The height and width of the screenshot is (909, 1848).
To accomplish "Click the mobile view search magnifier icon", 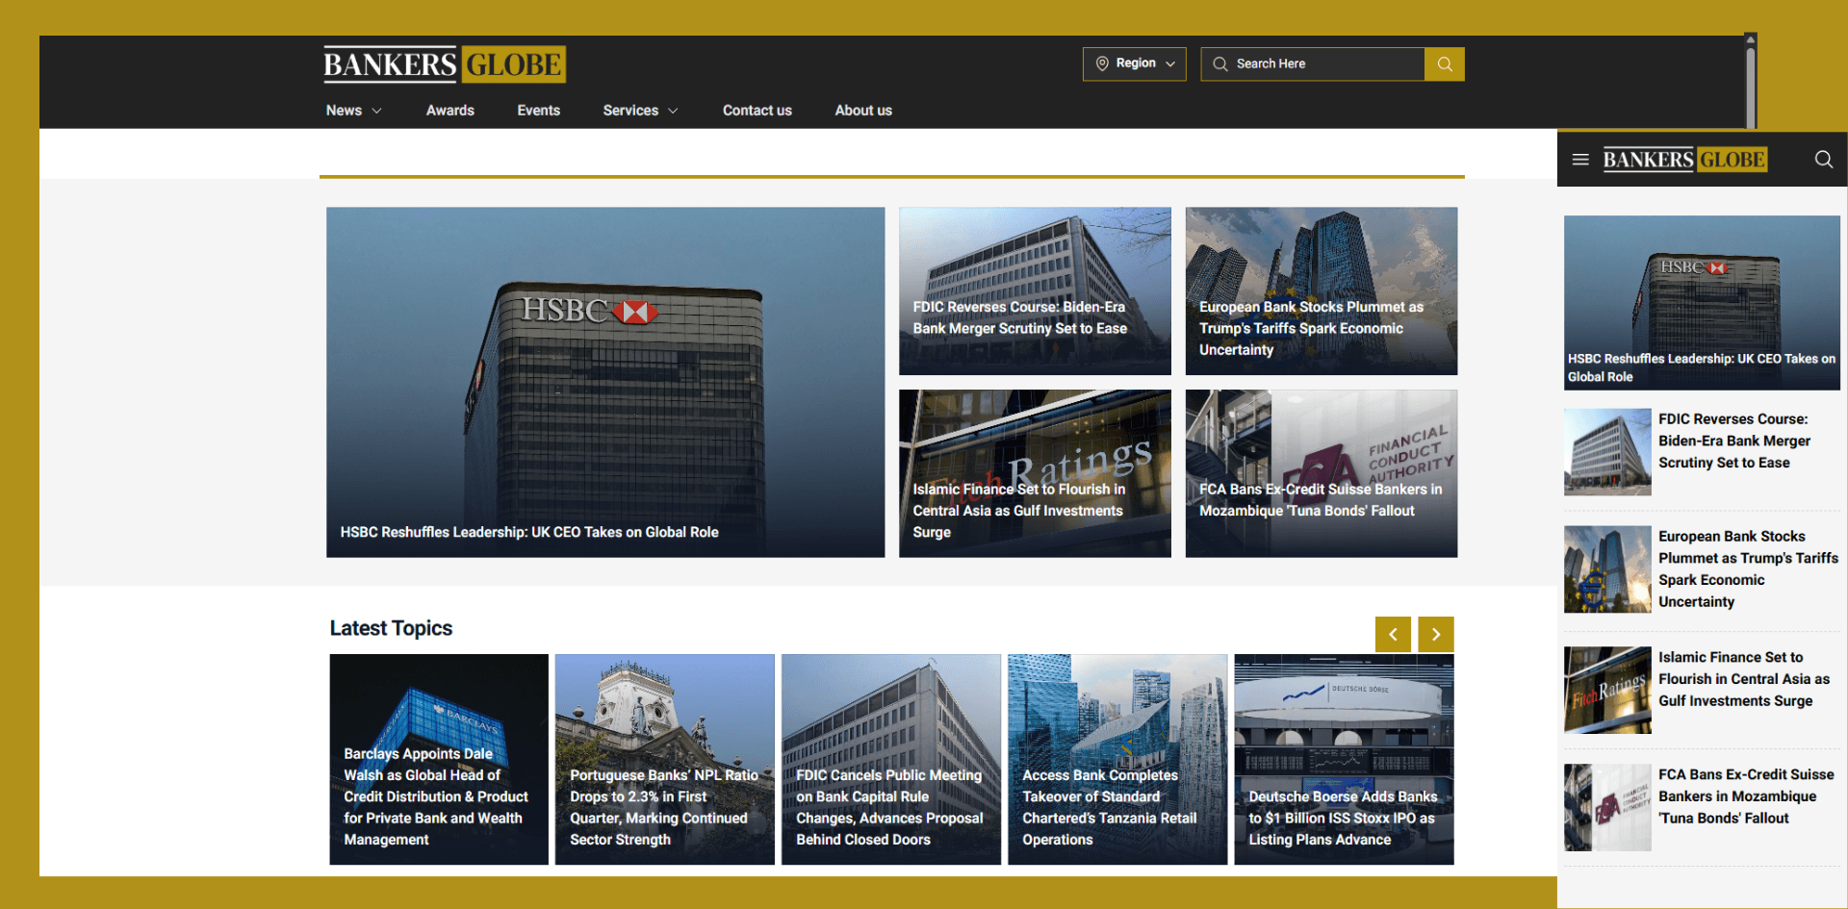I will (x=1824, y=160).
